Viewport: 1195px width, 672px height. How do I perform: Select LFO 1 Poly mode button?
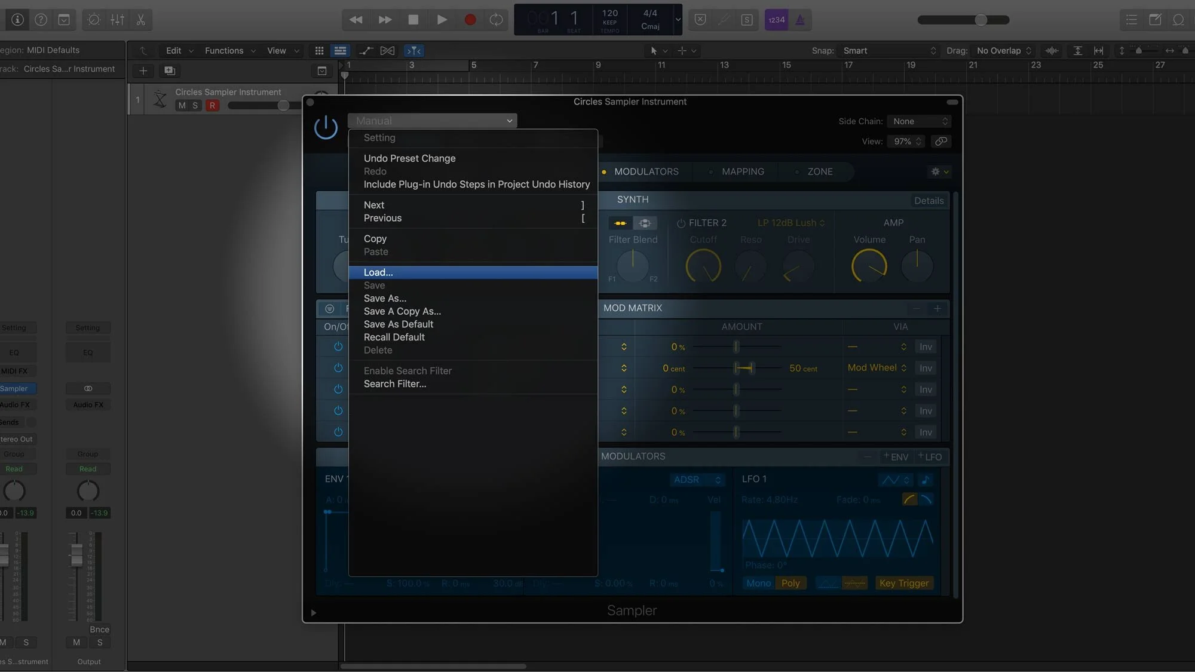(790, 584)
